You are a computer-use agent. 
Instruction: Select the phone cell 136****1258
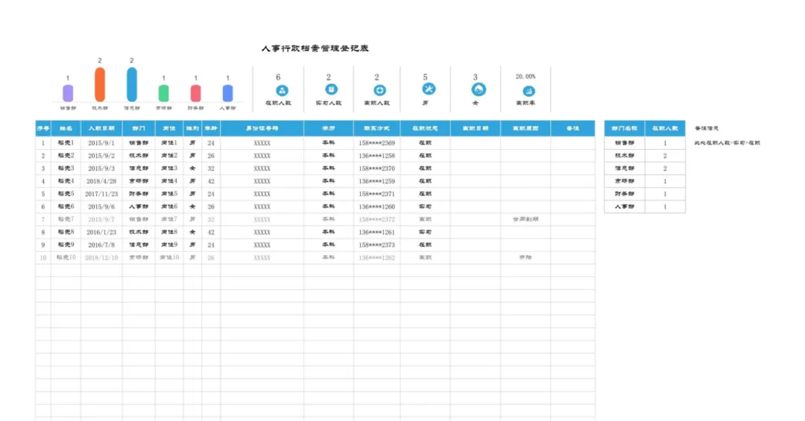point(377,156)
